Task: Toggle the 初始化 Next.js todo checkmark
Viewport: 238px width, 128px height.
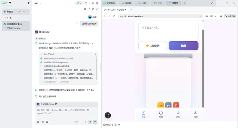Action: 41,58
